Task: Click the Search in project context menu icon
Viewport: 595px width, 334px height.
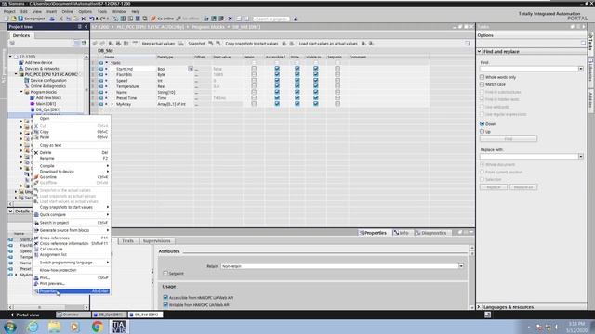Action: (36, 223)
